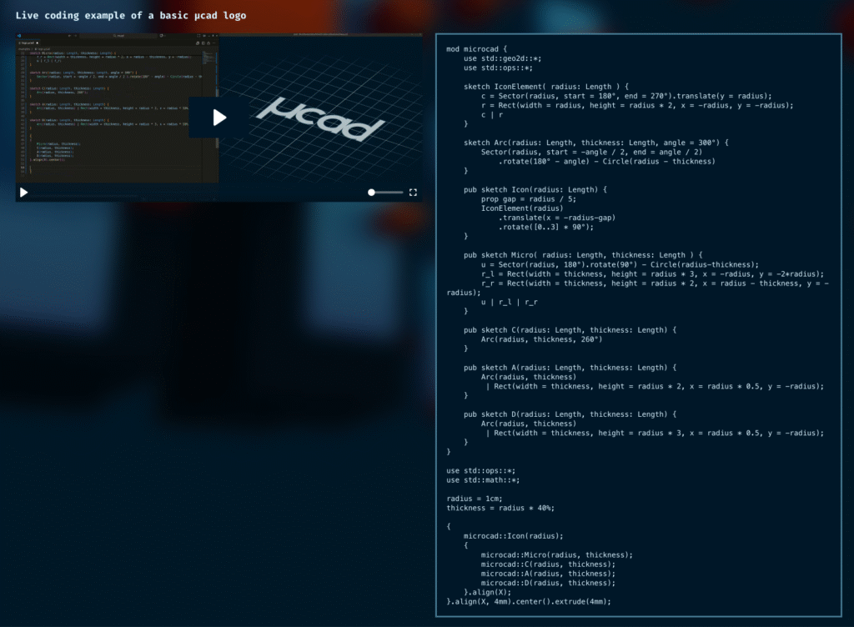The height and width of the screenshot is (627, 854).
Task: Click the small play icon in video controls
Action: click(x=23, y=193)
